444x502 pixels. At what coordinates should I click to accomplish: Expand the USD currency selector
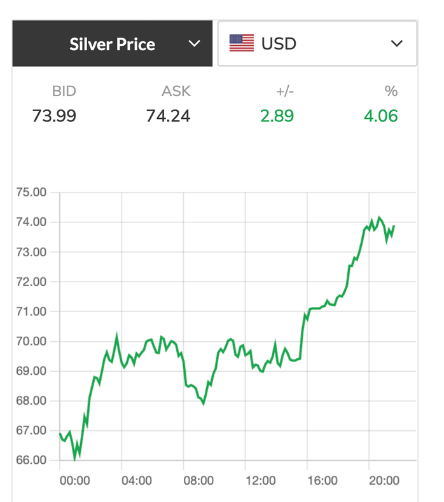point(317,44)
